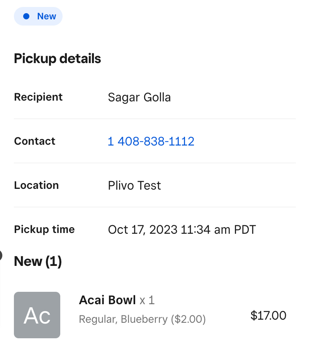Click the blue dot in the New badge
Viewport: 309px width, 346px height.
click(26, 16)
